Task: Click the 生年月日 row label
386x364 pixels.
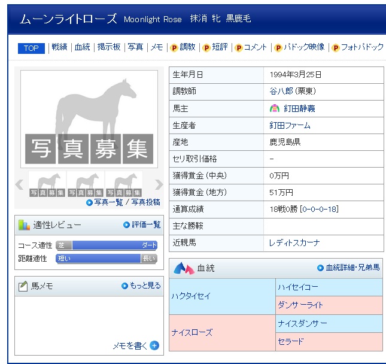Action: [x=187, y=75]
